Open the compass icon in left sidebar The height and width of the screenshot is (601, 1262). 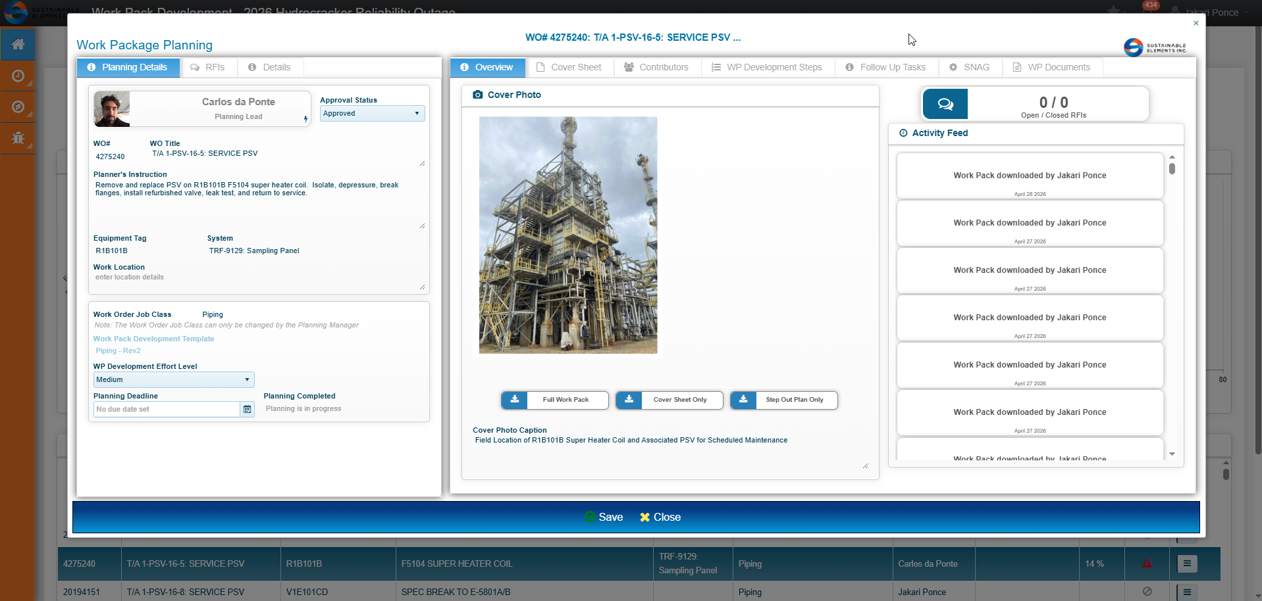click(x=18, y=107)
